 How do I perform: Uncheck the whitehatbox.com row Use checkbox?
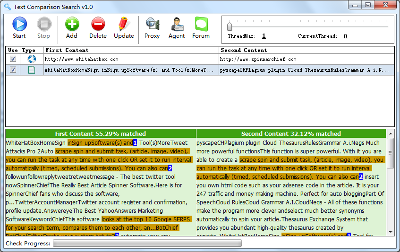(x=13, y=59)
